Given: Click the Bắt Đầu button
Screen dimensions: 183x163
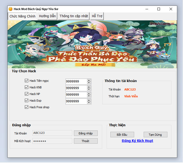Looking at the screenshot, I should [122, 135].
